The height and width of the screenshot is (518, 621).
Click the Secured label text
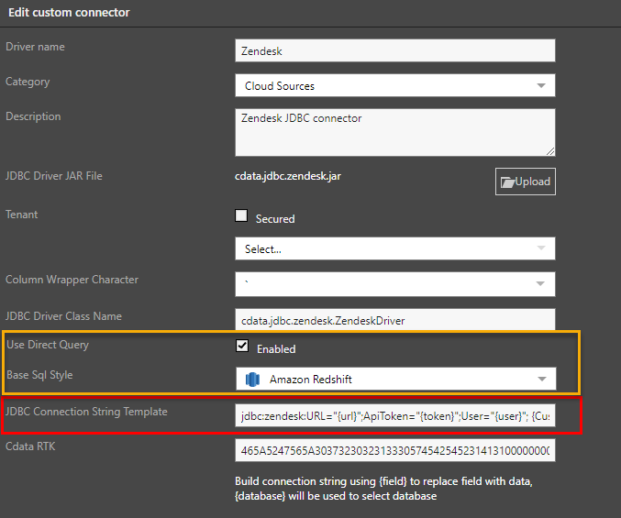pos(275,219)
